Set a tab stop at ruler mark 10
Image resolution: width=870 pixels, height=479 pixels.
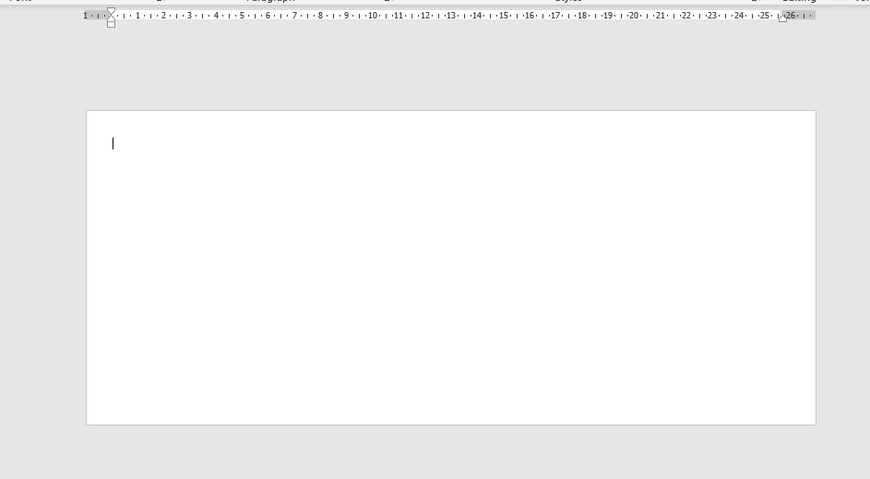(373, 16)
